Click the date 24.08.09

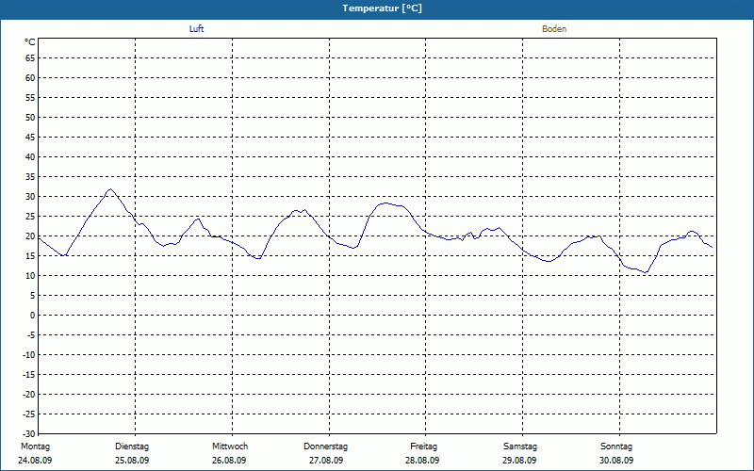(35, 461)
